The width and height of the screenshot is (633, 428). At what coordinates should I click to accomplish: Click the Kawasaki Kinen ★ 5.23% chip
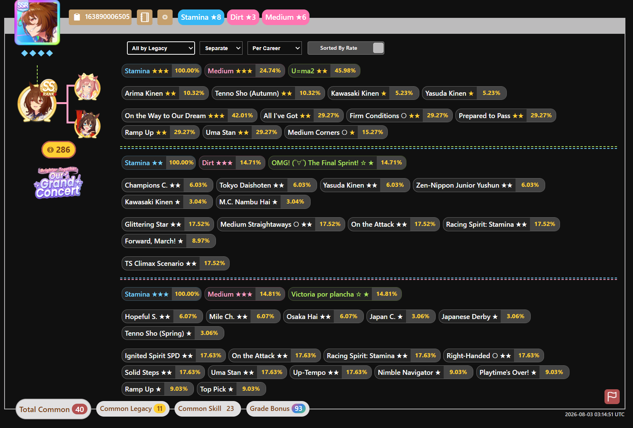click(x=373, y=93)
